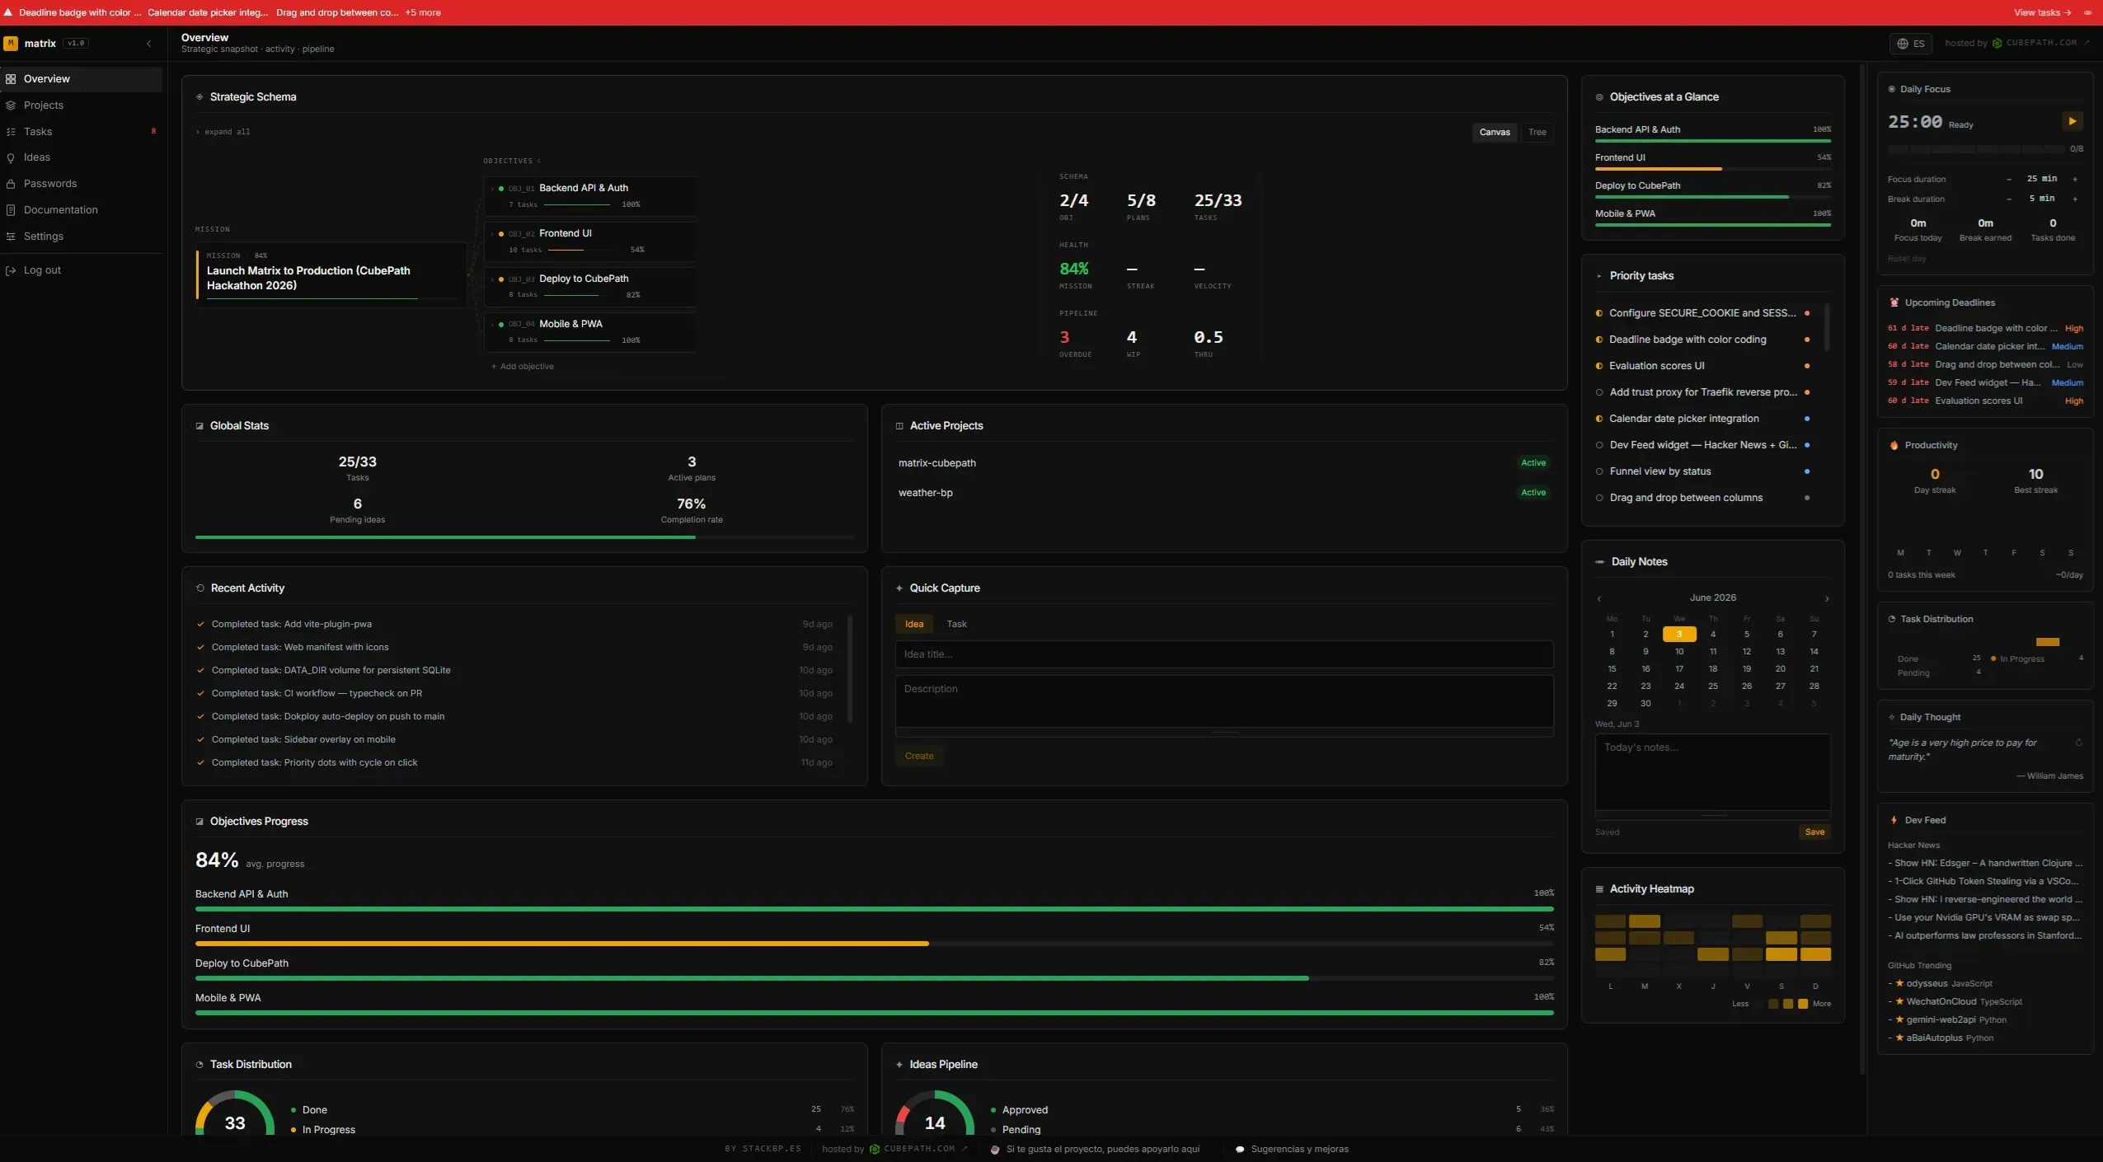Save today's daily note
The image size is (2103, 1162).
(1814, 832)
